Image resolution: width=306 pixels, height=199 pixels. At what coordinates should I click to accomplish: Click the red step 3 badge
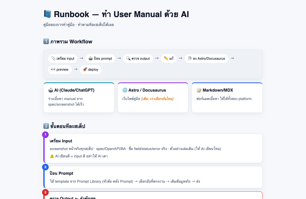45,192
